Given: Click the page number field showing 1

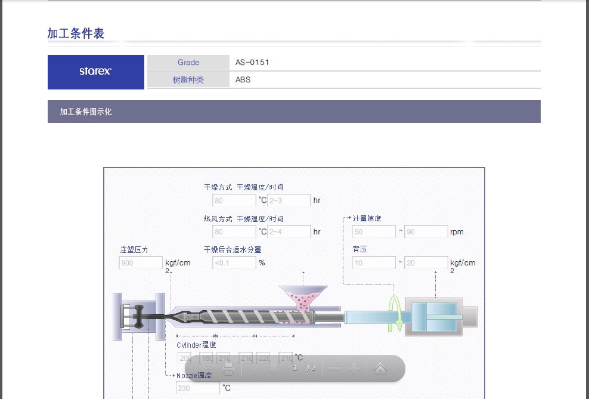Looking at the screenshot, I should coord(295,369).
